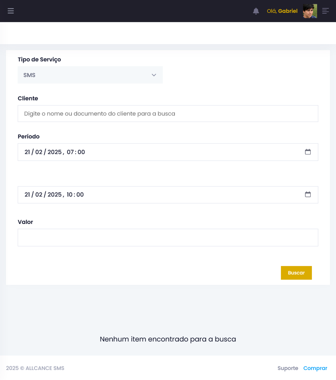
Task: Click Gabriel's profile avatar
Action: (x=310, y=11)
